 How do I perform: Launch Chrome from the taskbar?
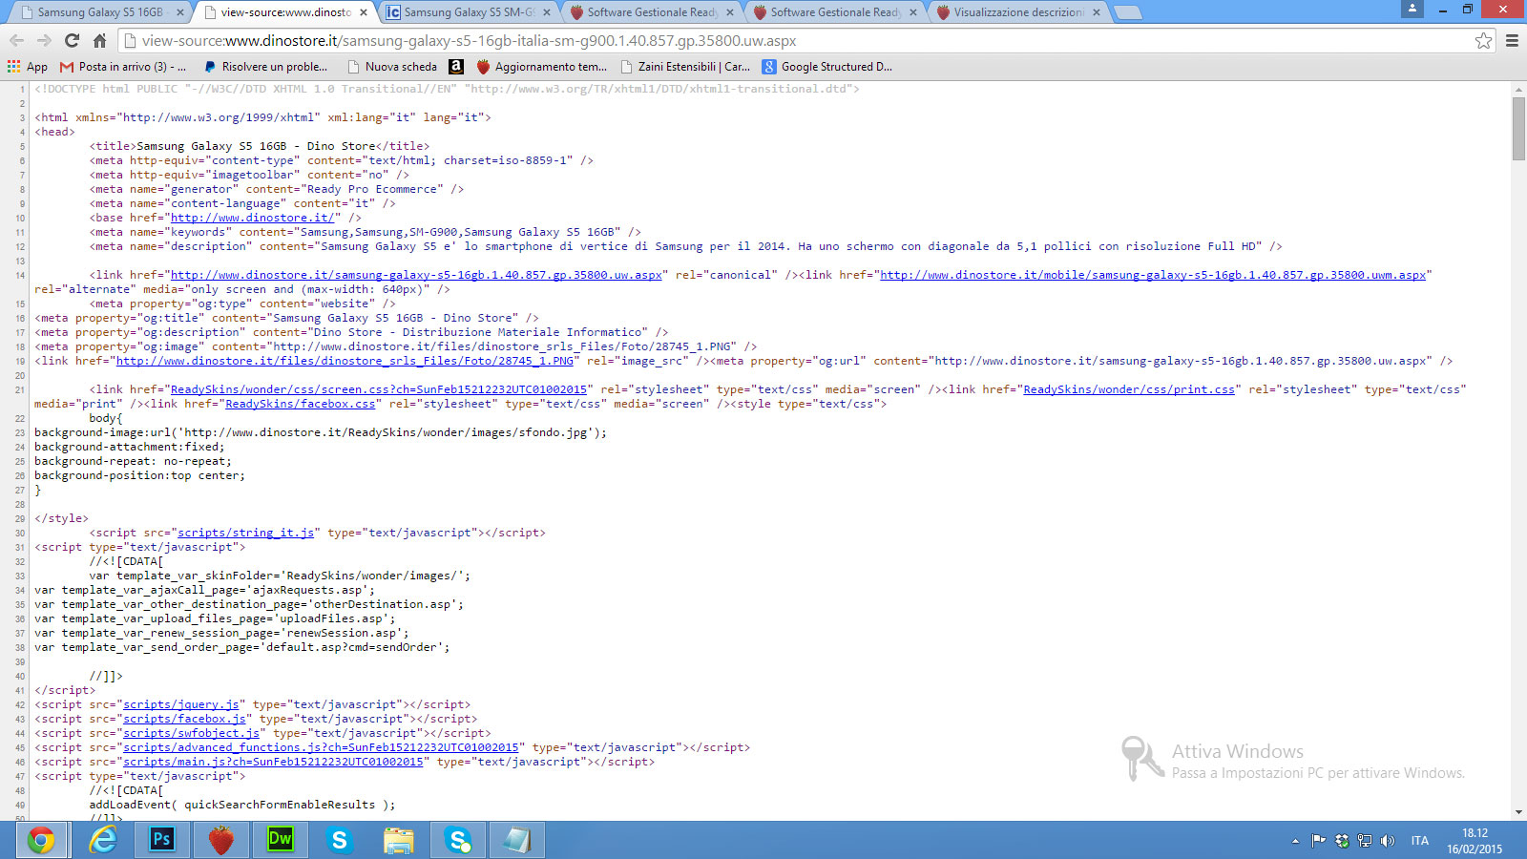coord(41,840)
